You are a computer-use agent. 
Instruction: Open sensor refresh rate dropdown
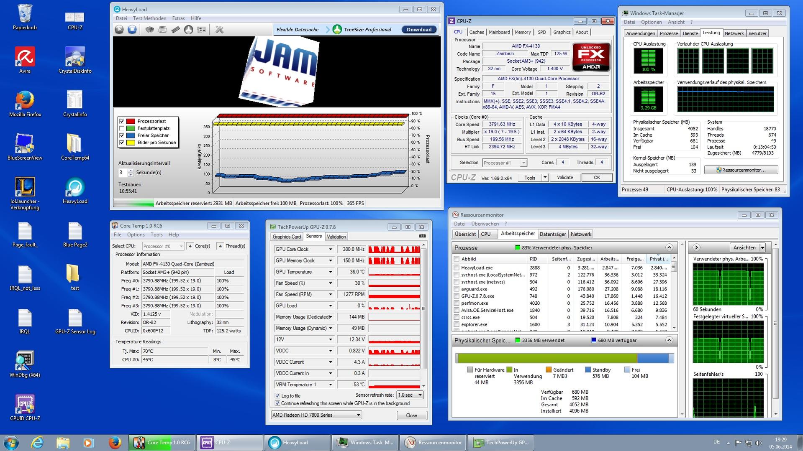[x=410, y=395]
